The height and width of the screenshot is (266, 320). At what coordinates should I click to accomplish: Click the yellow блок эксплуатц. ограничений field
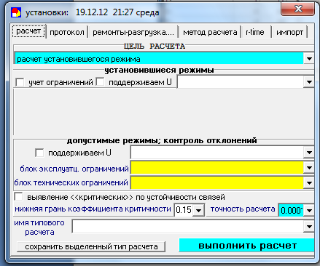(217, 168)
